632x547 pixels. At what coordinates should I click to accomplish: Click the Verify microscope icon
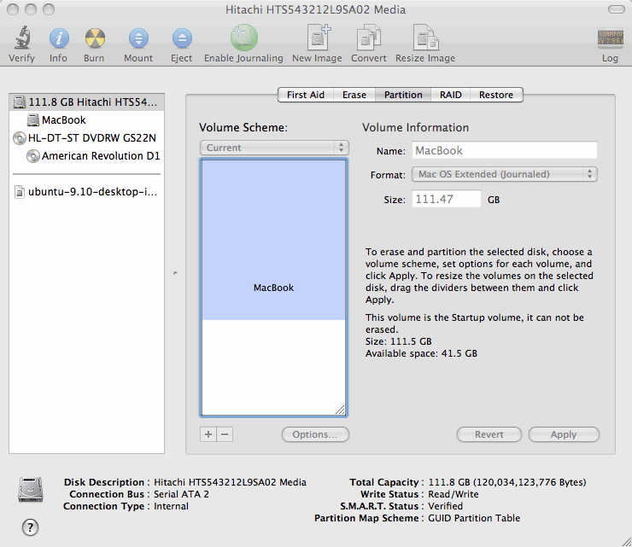click(x=22, y=38)
